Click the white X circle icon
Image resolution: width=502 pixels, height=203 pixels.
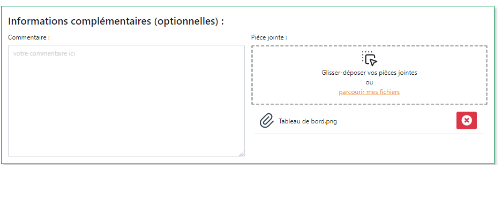[x=467, y=121]
